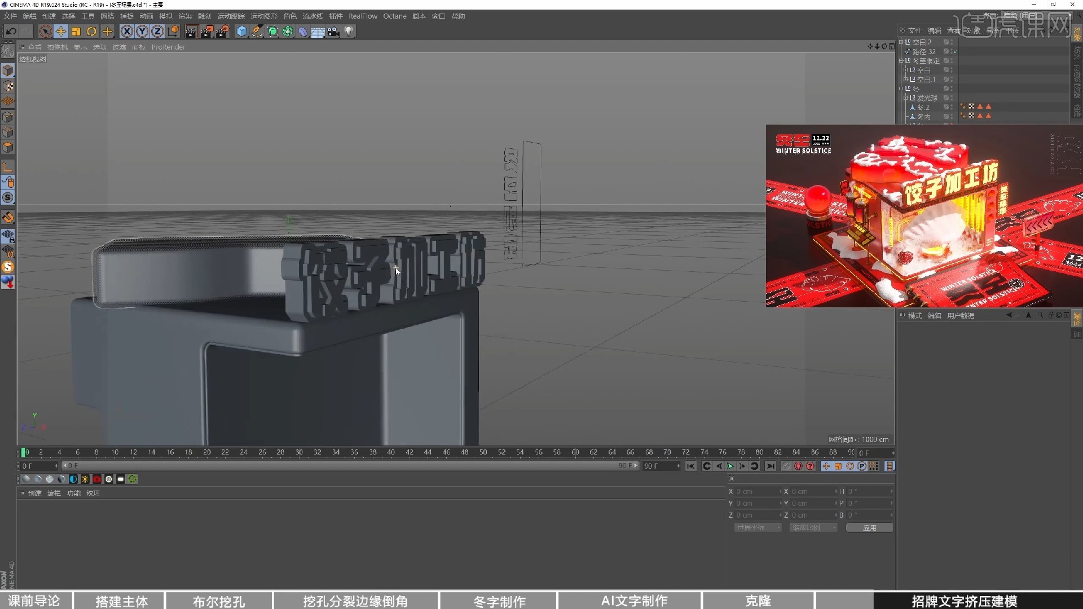
Task: Open the 文件 menu in main menu bar
Action: coord(10,16)
